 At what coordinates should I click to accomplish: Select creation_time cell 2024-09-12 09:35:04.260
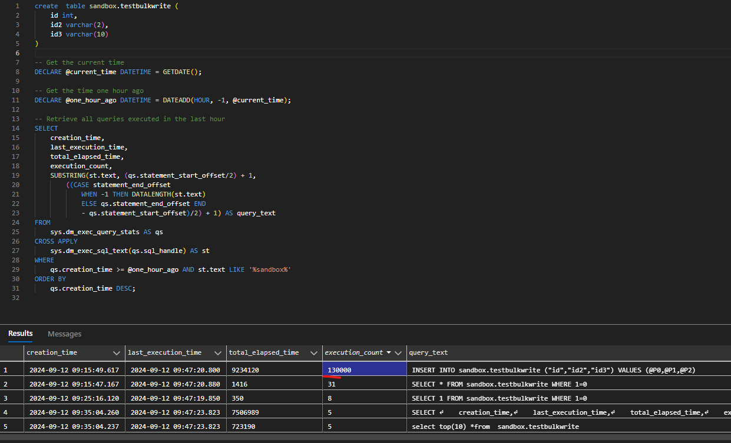tap(74, 412)
